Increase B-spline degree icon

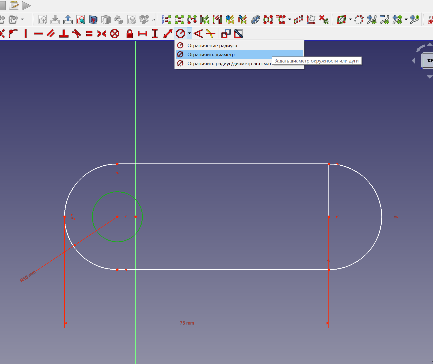(x=372, y=20)
